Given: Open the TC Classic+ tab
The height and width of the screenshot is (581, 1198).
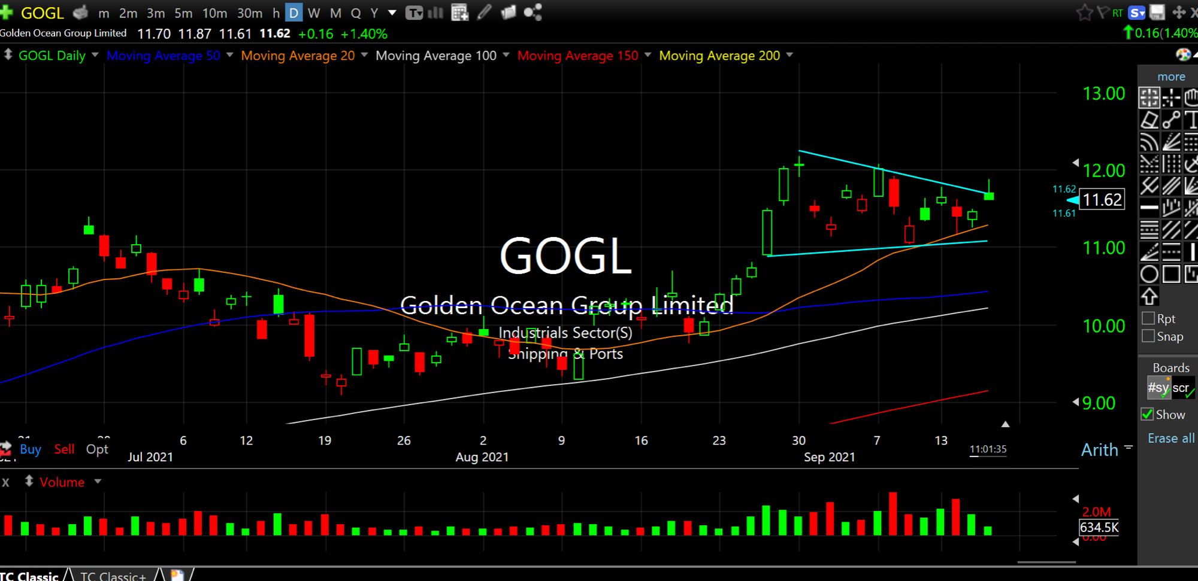Looking at the screenshot, I should click(113, 576).
